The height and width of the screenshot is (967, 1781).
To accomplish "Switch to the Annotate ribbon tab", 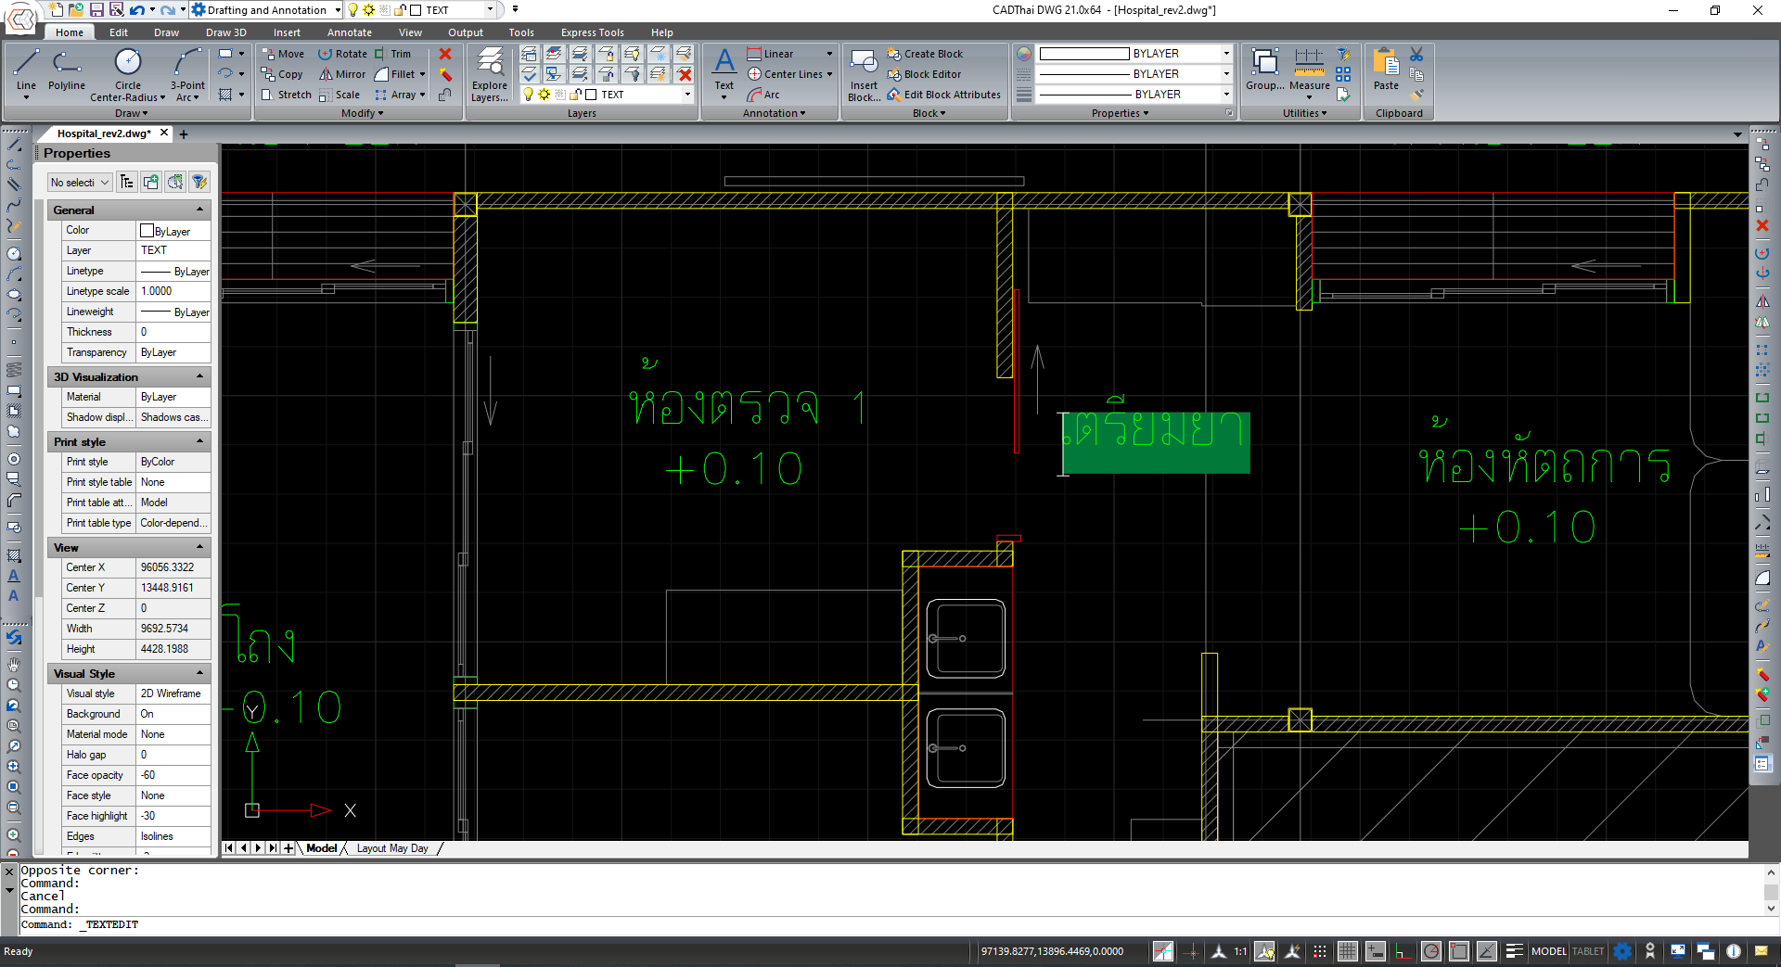I will tap(350, 32).
